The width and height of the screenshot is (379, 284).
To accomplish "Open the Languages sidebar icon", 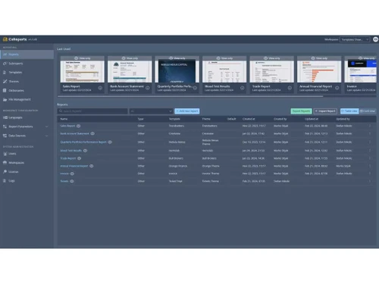I will coord(5,117).
